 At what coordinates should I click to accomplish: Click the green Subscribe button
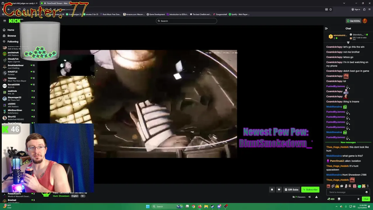click(x=310, y=190)
